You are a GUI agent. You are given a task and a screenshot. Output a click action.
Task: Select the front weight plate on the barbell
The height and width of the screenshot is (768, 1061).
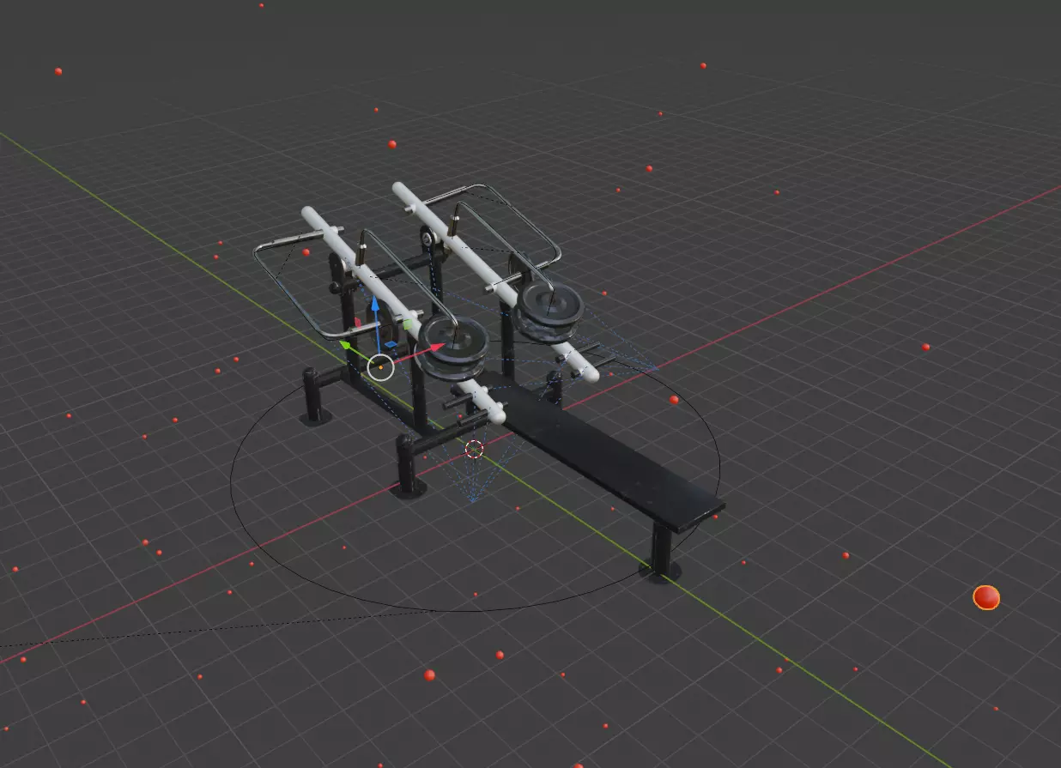click(452, 348)
